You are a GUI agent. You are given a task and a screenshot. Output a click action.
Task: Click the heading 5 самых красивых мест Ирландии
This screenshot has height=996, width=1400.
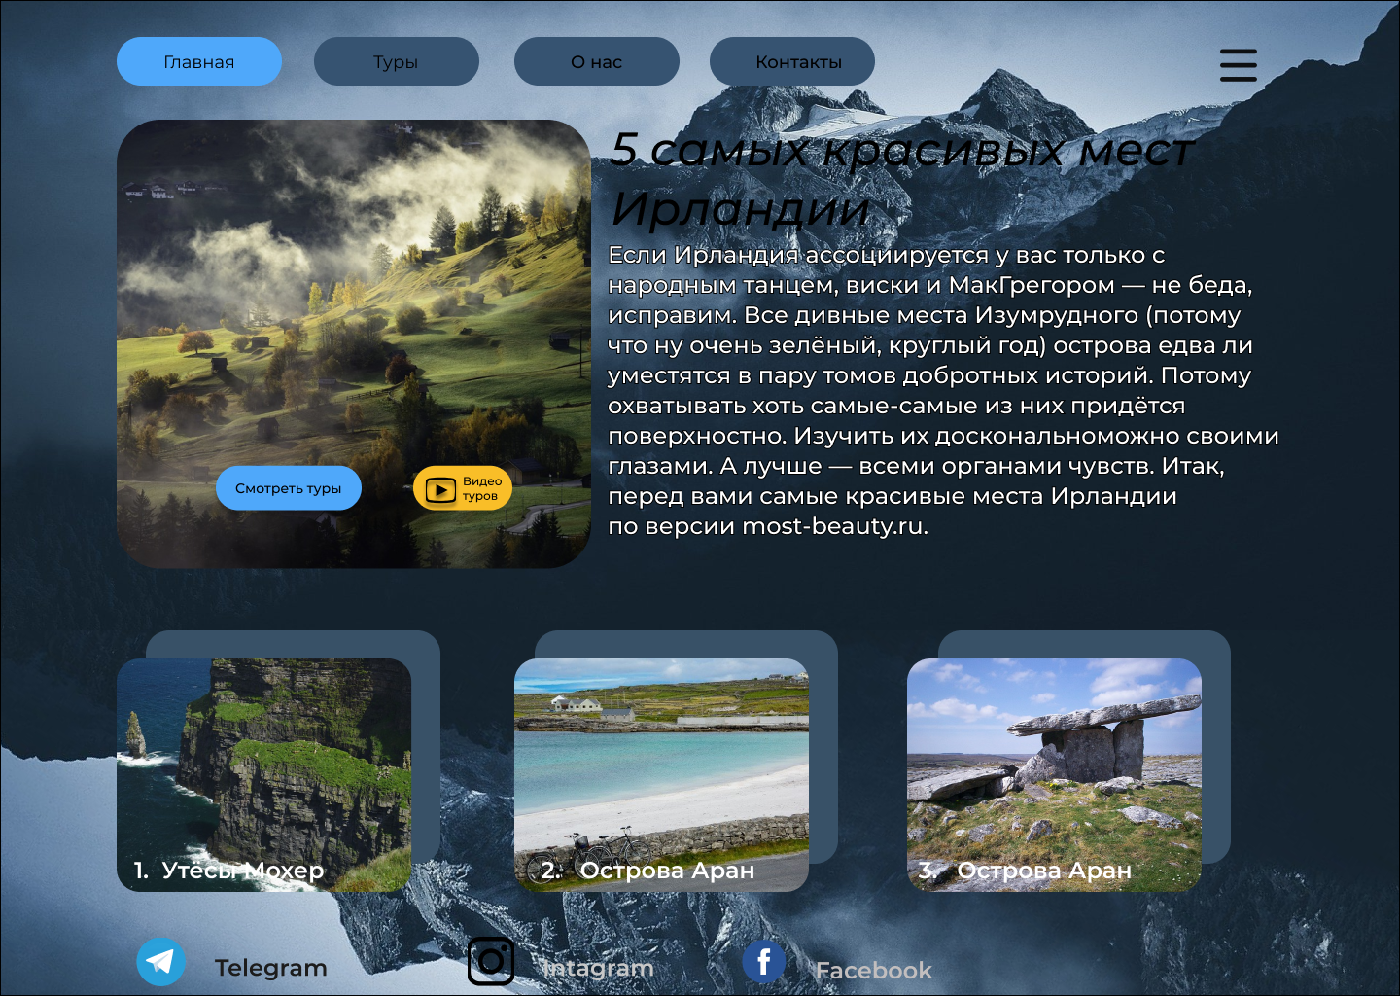click(902, 179)
